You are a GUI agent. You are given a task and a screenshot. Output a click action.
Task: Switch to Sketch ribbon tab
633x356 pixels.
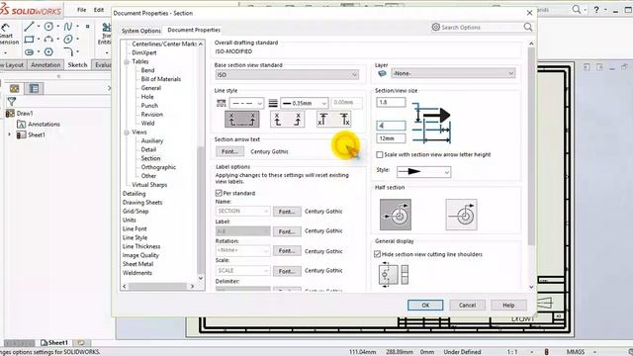77,65
